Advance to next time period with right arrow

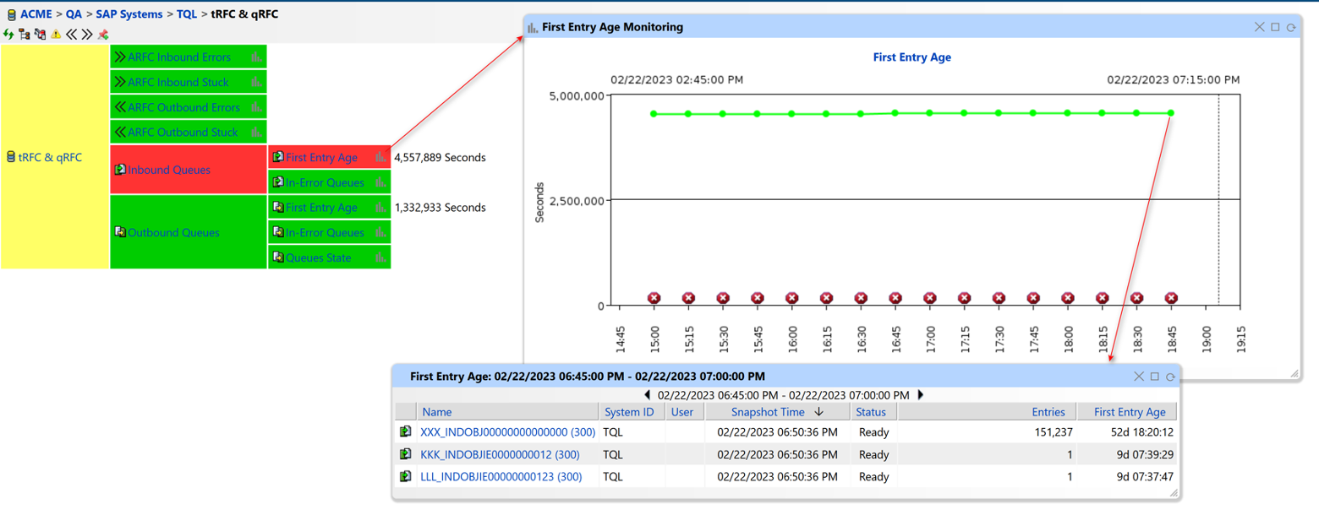(x=921, y=394)
